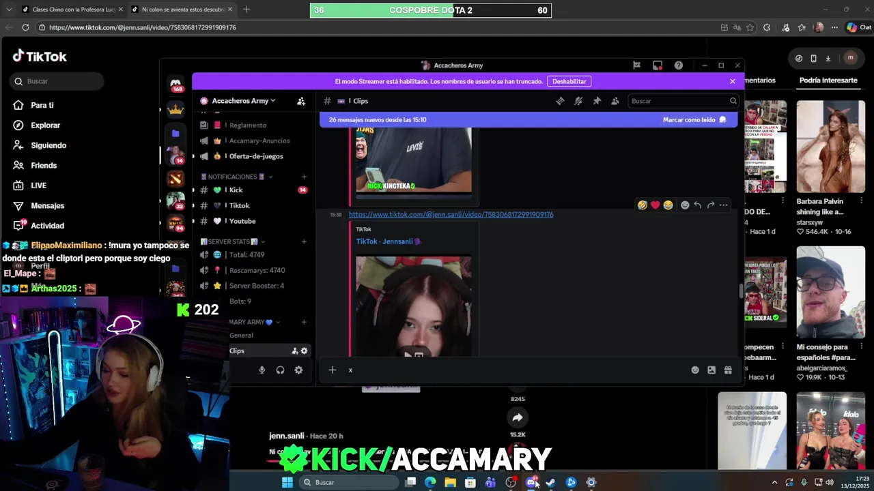
Task: Open more options dots on hovered message
Action: [x=724, y=205]
